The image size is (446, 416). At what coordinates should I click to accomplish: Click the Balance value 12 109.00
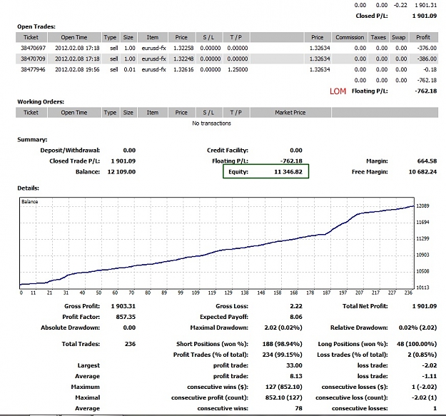click(x=121, y=172)
